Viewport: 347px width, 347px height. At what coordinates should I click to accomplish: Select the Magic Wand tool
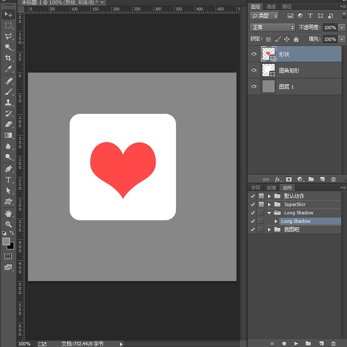pos(8,47)
